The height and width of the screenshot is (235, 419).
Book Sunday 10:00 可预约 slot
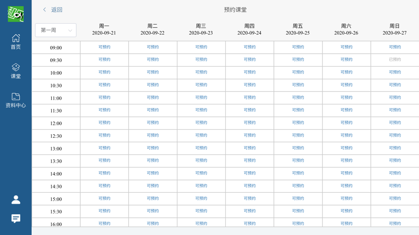click(395, 72)
